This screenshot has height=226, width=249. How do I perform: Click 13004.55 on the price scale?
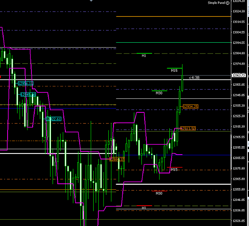click(x=239, y=32)
